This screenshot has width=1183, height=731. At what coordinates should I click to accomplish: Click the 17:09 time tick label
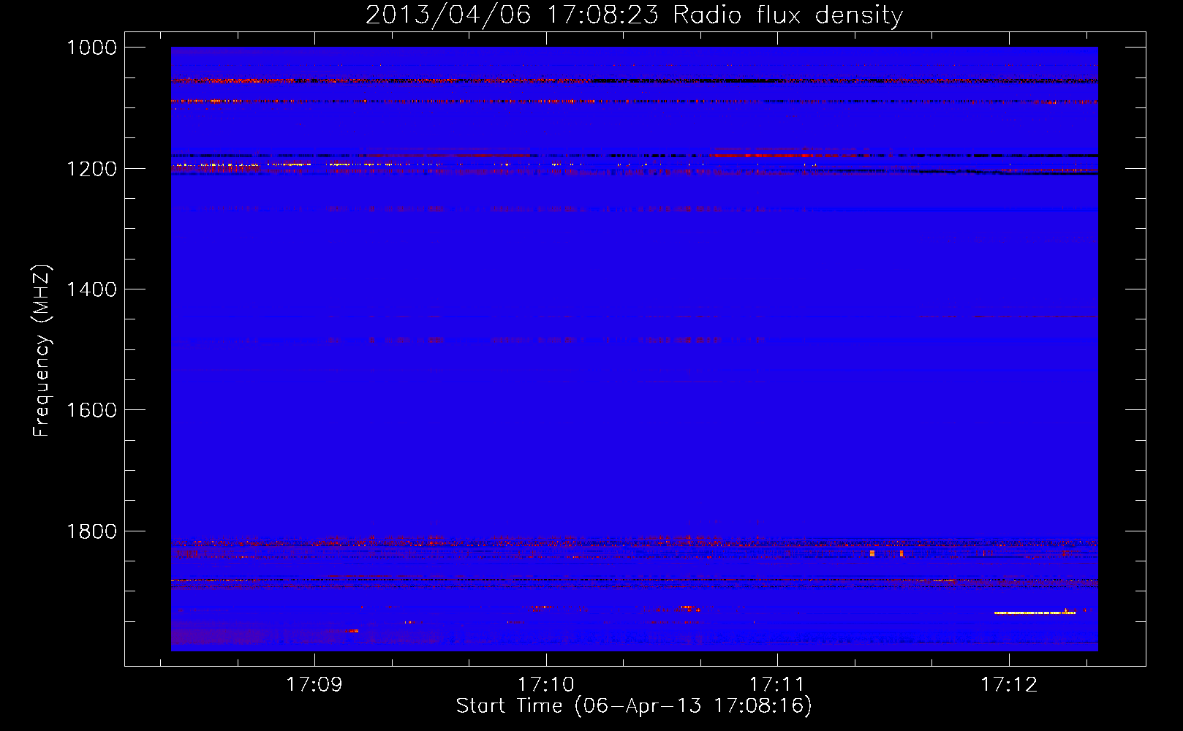point(314,685)
